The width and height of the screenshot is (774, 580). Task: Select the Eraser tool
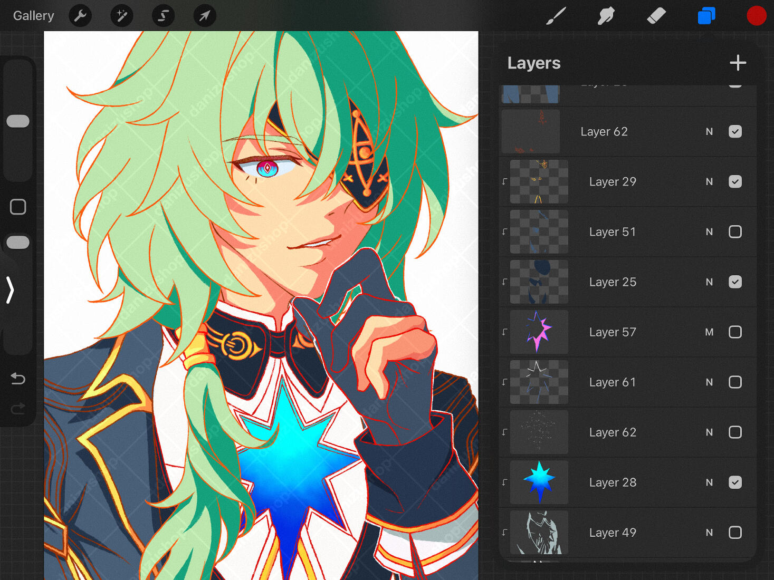656,16
